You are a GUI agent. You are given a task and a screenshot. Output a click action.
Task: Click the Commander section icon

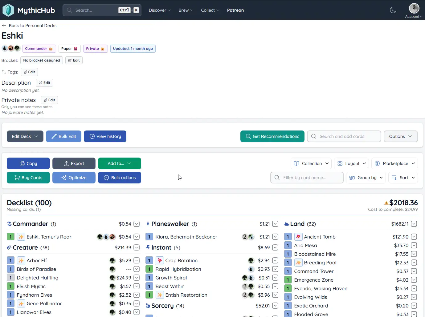(9, 224)
